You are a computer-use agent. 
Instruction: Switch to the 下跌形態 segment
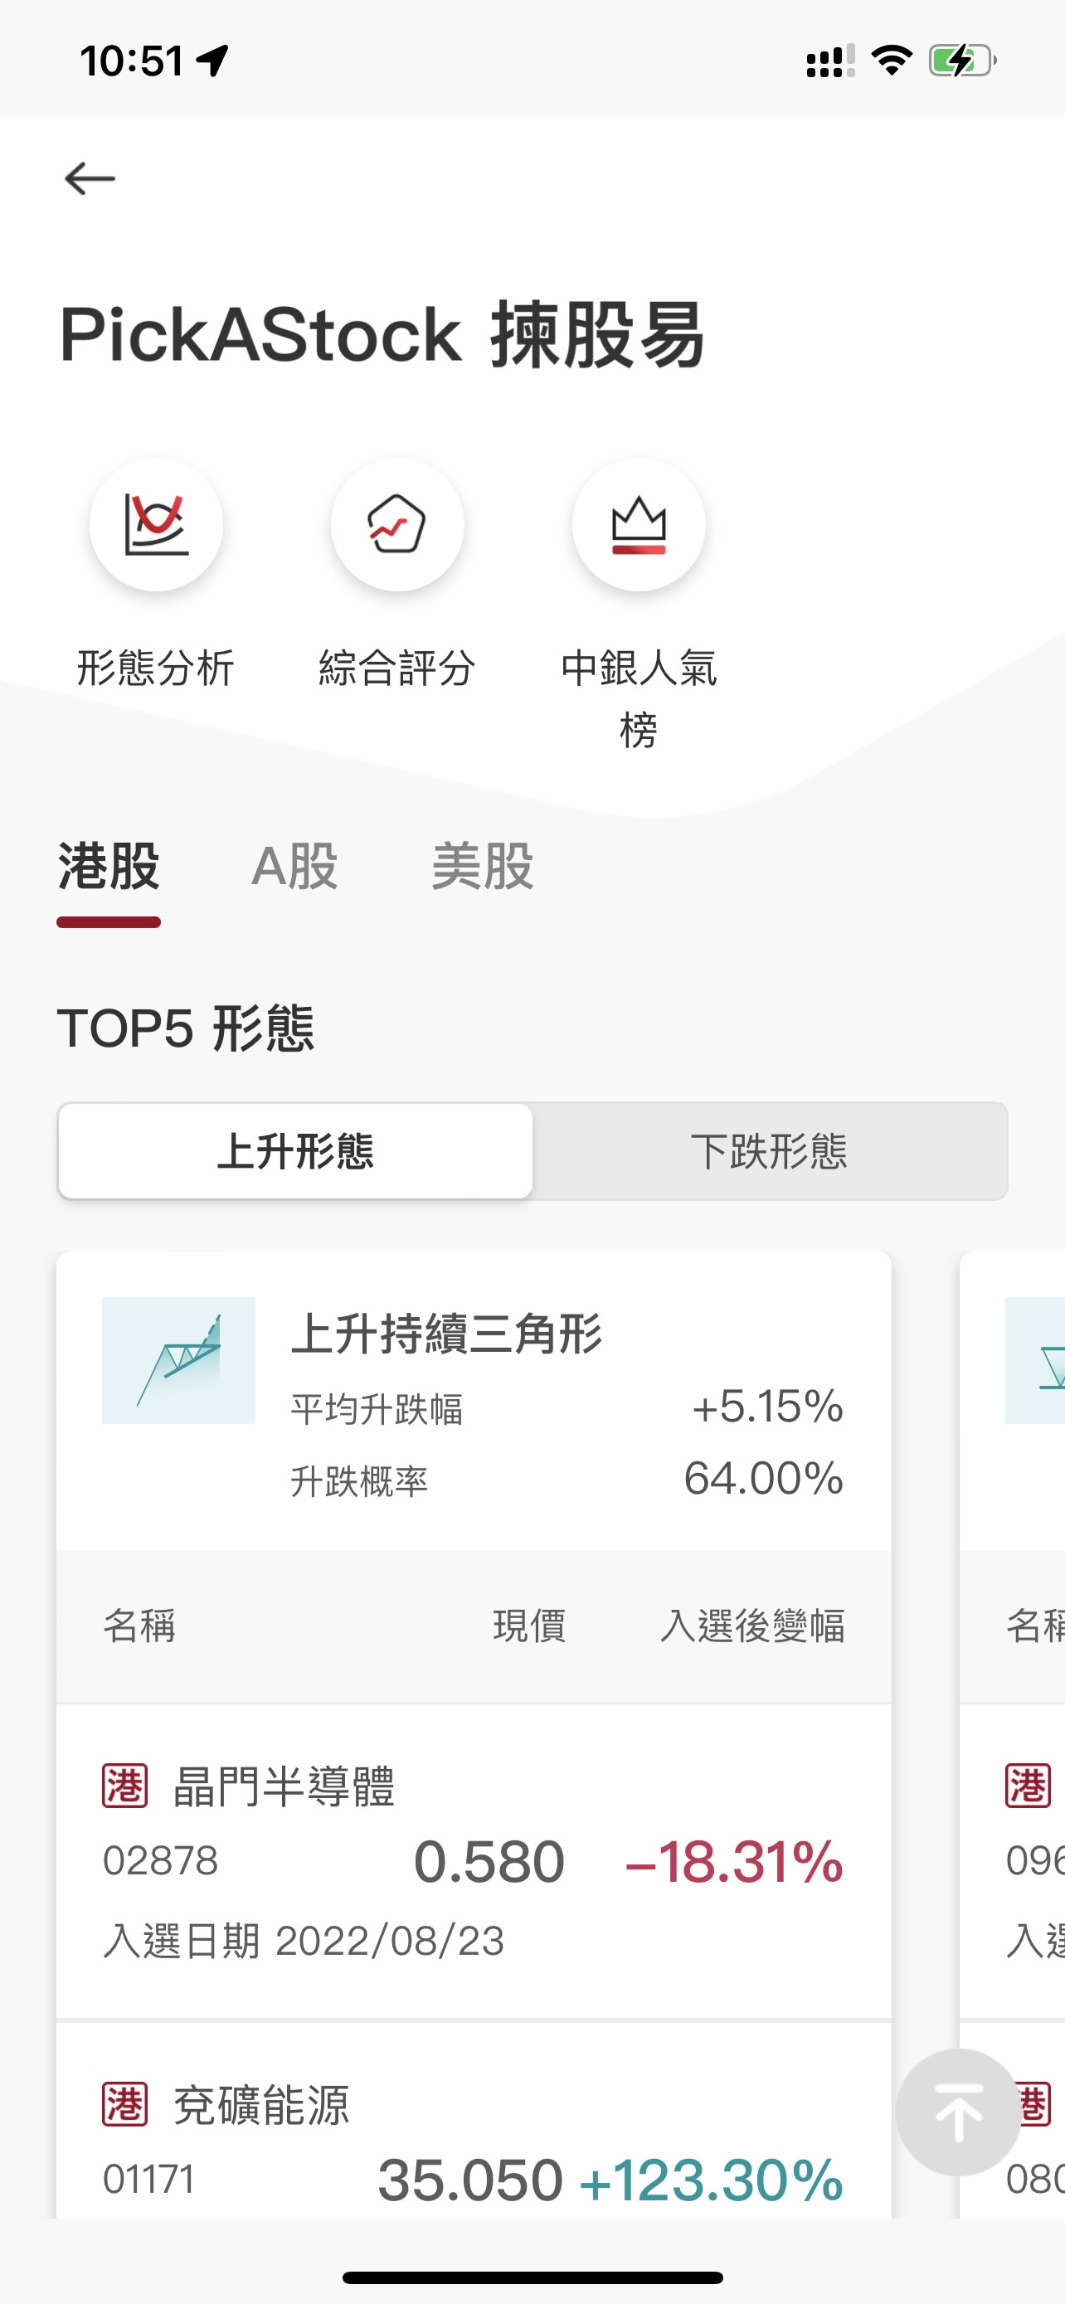point(769,1151)
